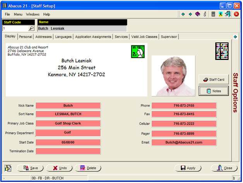Click the back arrow toolbar icon
This screenshot has height=183, width=243.
[183, 14]
